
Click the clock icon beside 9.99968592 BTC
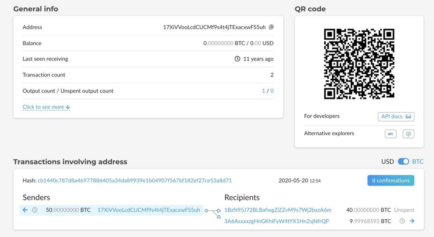point(402,221)
